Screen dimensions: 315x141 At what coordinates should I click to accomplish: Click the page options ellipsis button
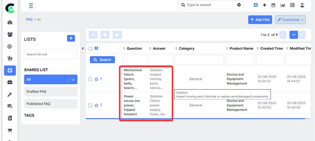(x=294, y=35)
